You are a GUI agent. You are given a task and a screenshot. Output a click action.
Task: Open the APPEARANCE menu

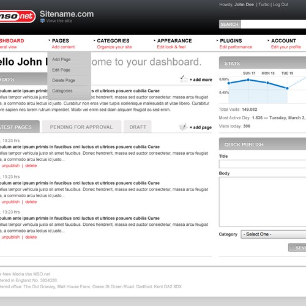(x=174, y=40)
